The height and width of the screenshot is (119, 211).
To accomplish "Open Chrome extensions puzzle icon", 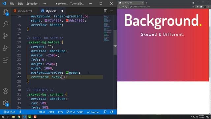I will tap(201, 7).
